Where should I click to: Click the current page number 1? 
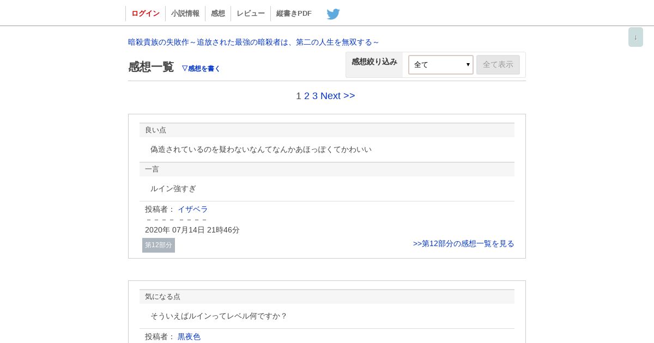tap(299, 96)
